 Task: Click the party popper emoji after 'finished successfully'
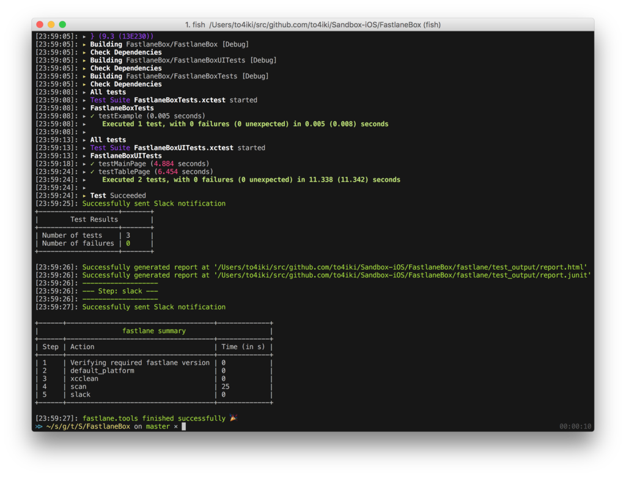click(x=234, y=418)
